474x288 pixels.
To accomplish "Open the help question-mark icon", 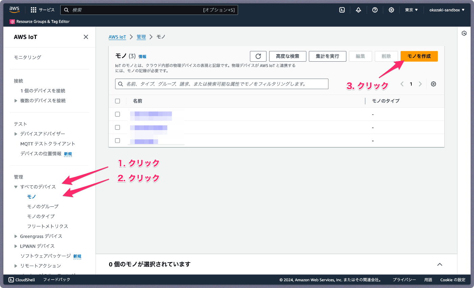I will click(x=375, y=10).
